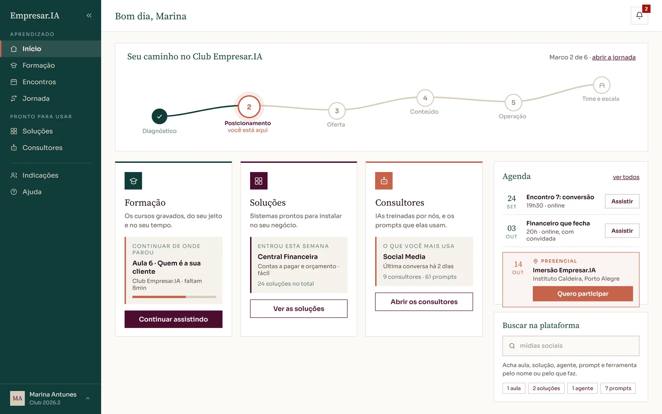This screenshot has height=414, width=662.
Task: Select milestone 3 Oferta
Action: click(337, 111)
